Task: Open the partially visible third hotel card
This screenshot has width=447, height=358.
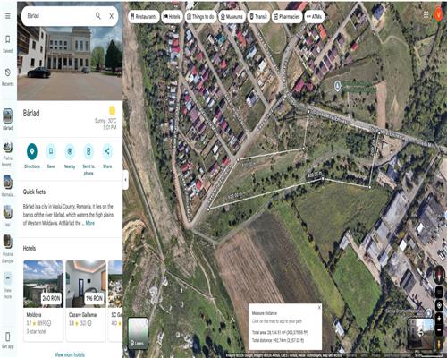Action: pyautogui.click(x=115, y=301)
